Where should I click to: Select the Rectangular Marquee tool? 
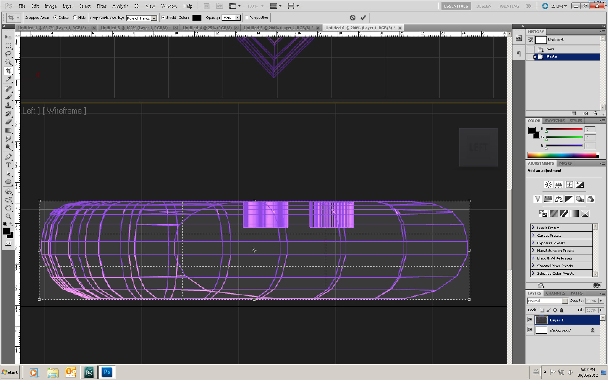[x=8, y=46]
